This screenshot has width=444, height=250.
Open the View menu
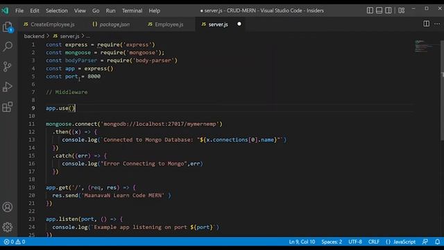tap(80, 11)
